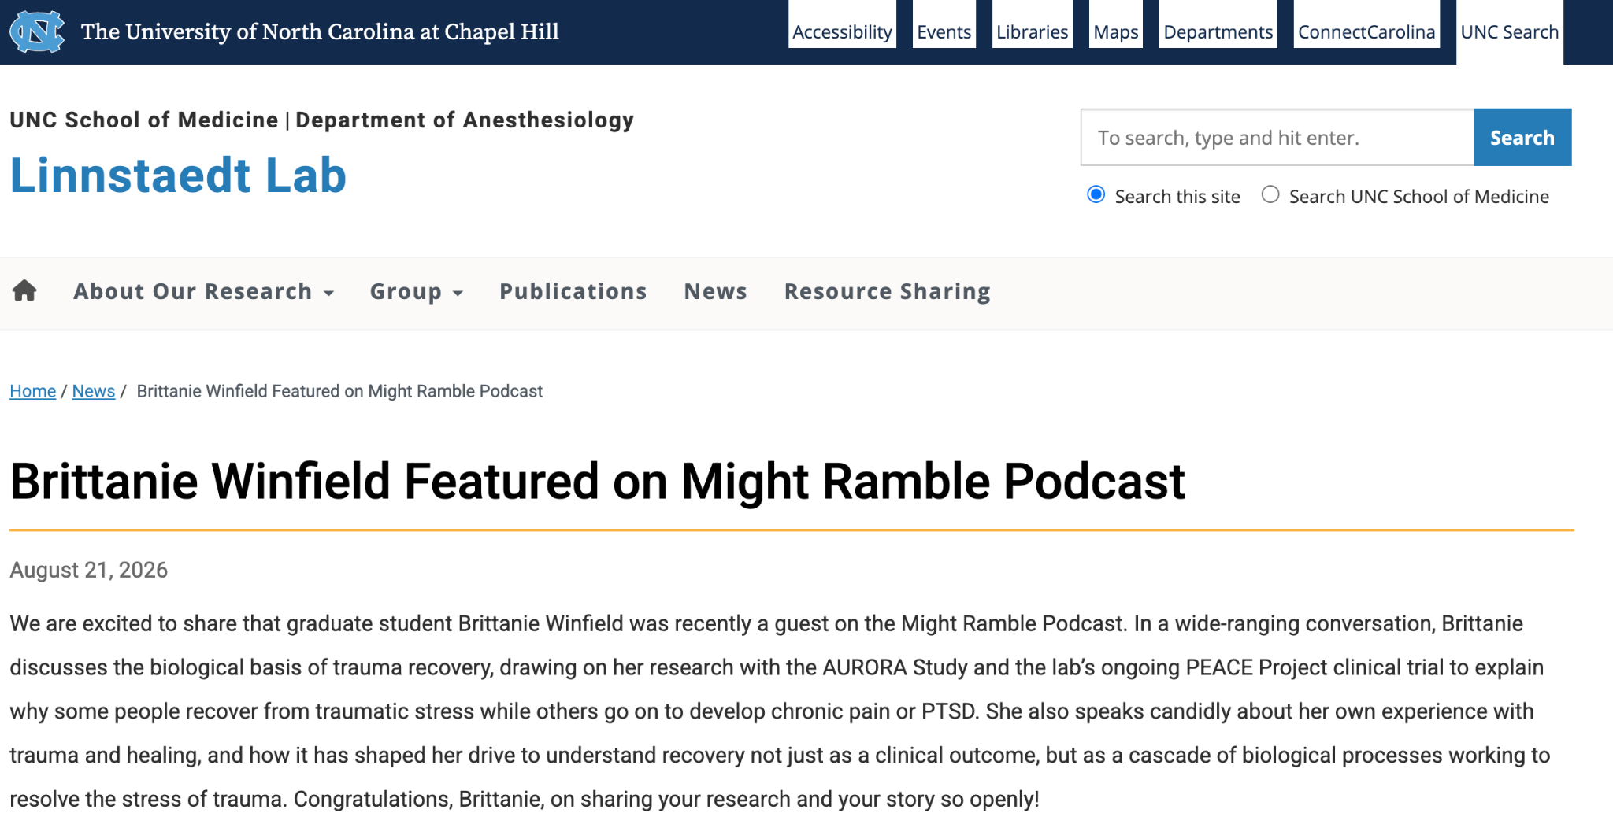
Task: Click the News breadcrumb link
Action: (x=94, y=391)
